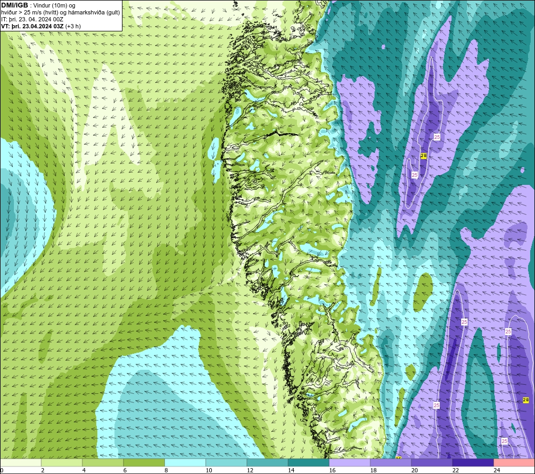Viewport: 535px width, 474px height.
Task: Pick the 10–12 m/s light teal swatch
Action: coord(226,463)
